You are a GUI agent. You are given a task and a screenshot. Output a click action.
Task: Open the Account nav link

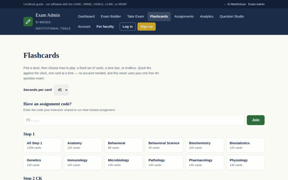pyautogui.click(x=84, y=27)
